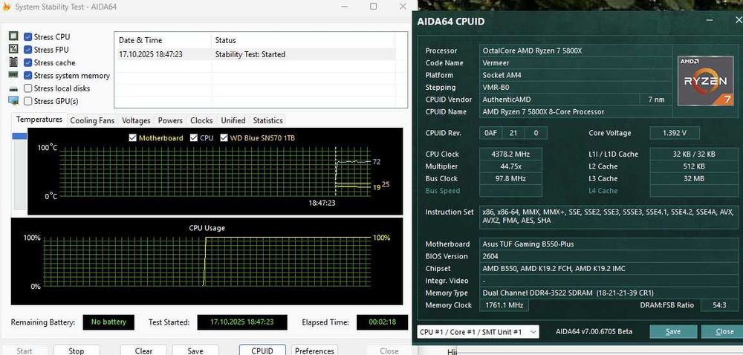Viewport: 743px width, 355px height.
Task: Click the BIOS Version value 2604
Action: coord(490,256)
